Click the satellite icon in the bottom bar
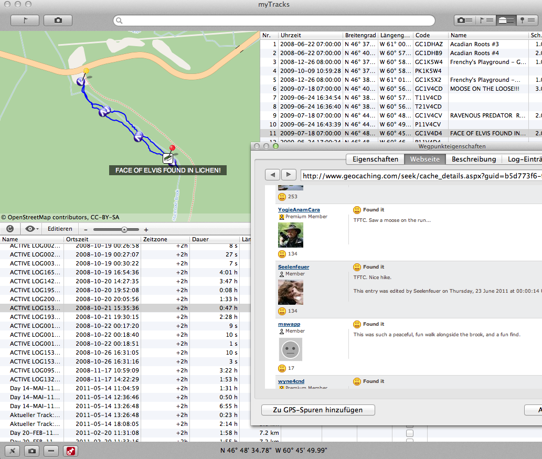 click(x=13, y=451)
